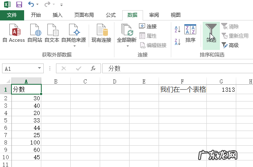Toggle the Filter (筛选) funnel button

(x=211, y=33)
